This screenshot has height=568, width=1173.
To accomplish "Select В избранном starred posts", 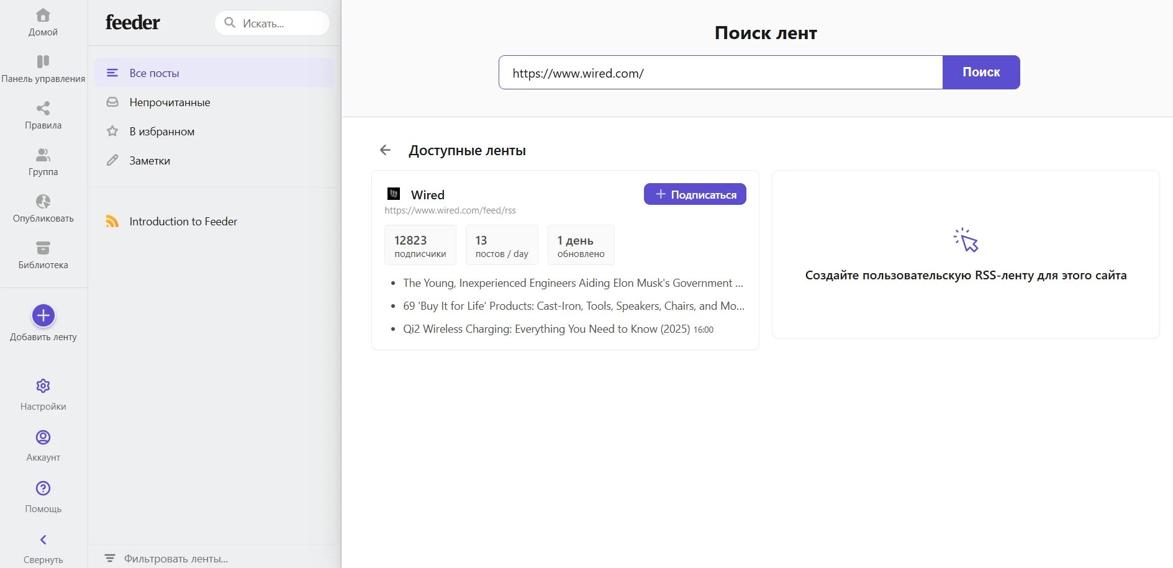I will (x=214, y=131).
